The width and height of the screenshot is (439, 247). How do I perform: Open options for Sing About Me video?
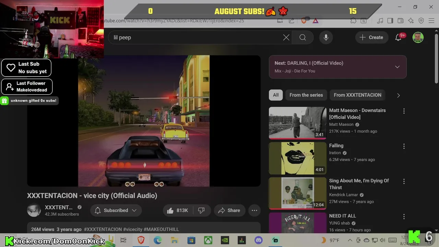click(404, 181)
